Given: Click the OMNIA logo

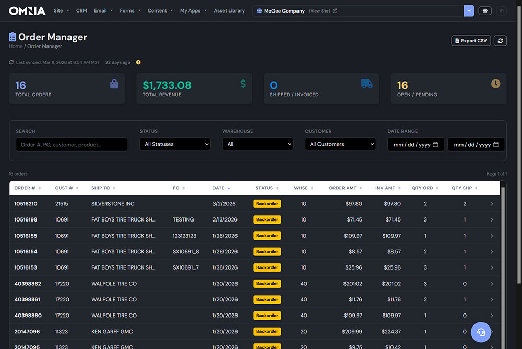Looking at the screenshot, I should pyautogui.click(x=27, y=10).
